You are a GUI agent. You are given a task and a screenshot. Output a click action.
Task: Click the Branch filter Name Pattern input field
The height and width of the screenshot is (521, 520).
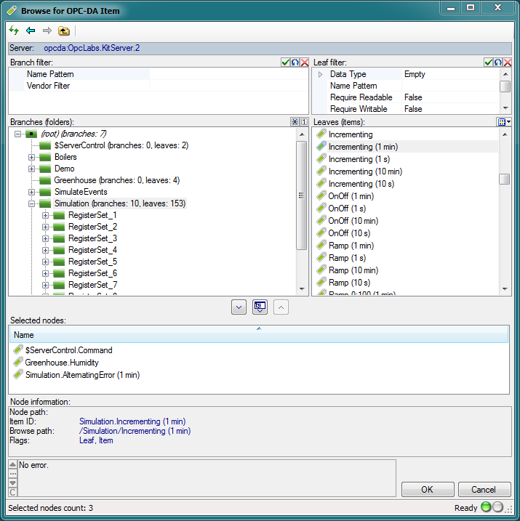228,74
